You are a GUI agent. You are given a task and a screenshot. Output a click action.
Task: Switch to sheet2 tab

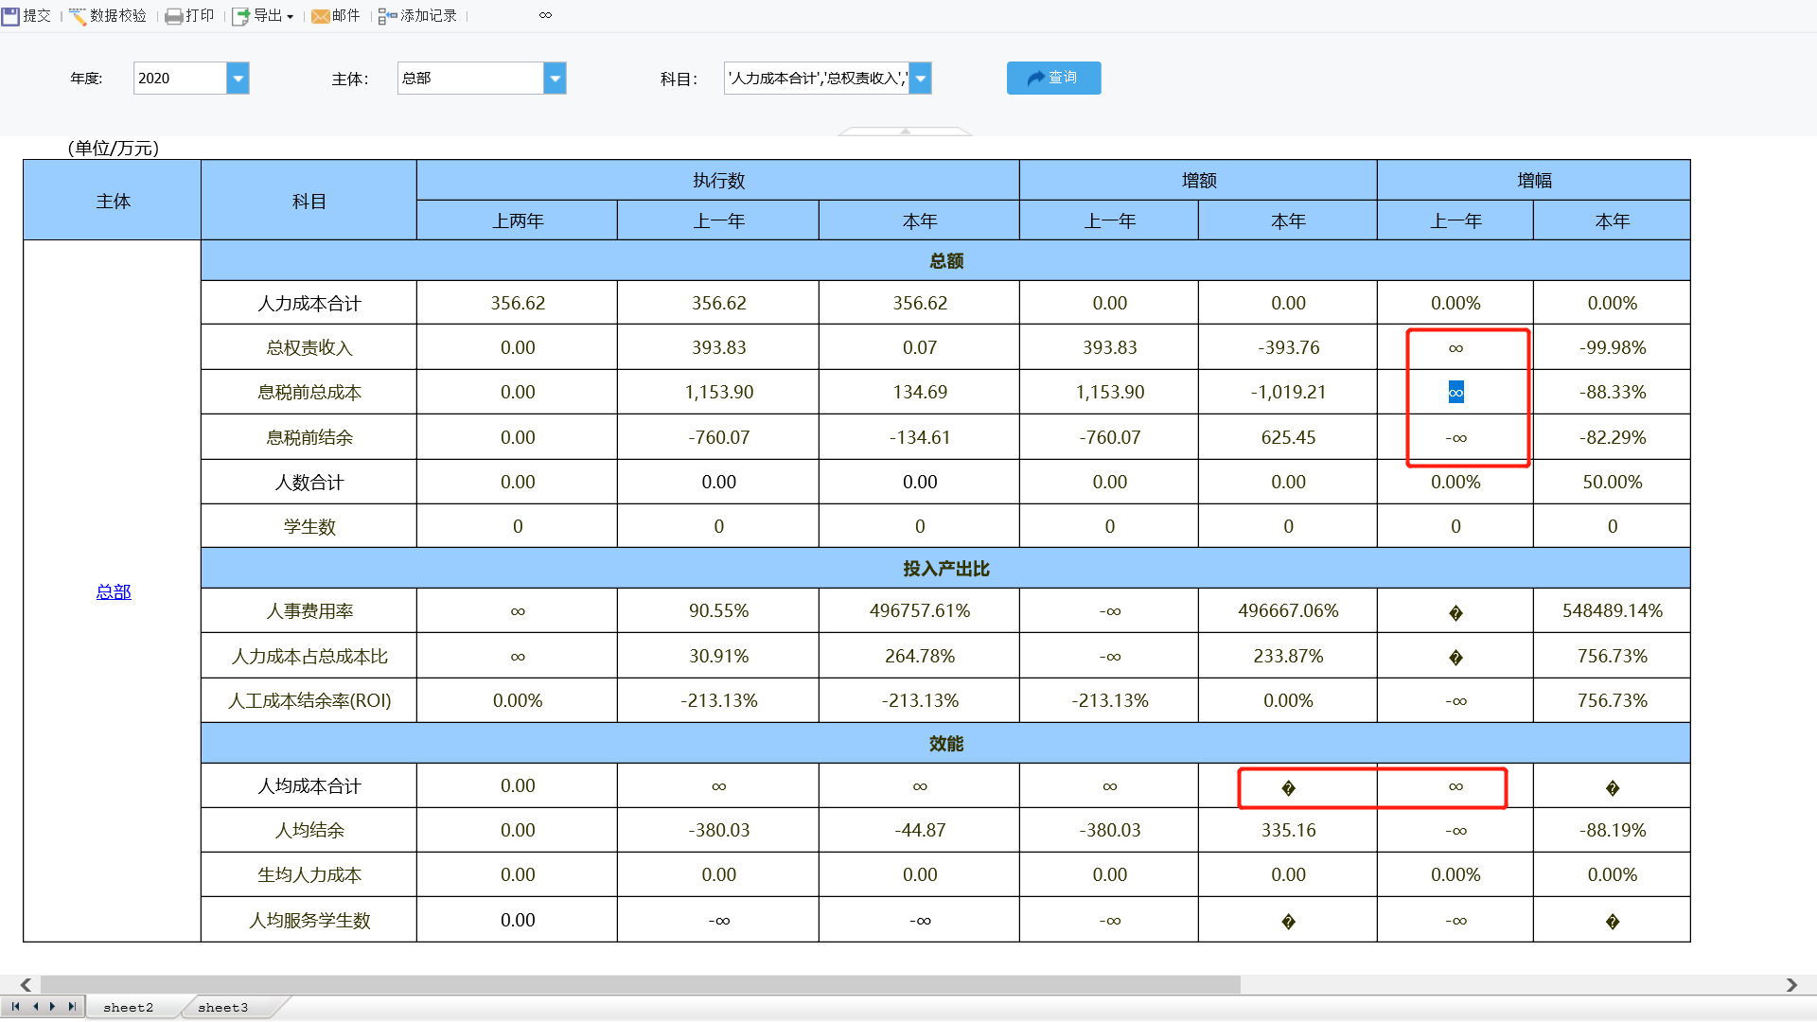point(128,1008)
